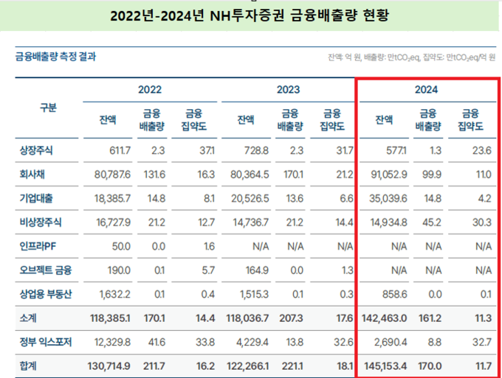
Task: Click cell value 190.0 in 오브젝트 금융 row
Action: point(119,270)
